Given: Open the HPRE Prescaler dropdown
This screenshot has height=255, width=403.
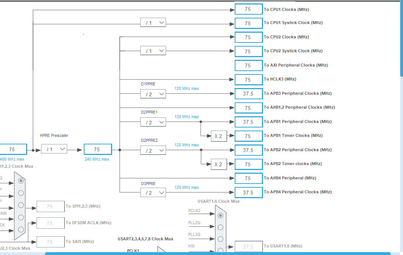Looking at the screenshot, I should 54,149.
